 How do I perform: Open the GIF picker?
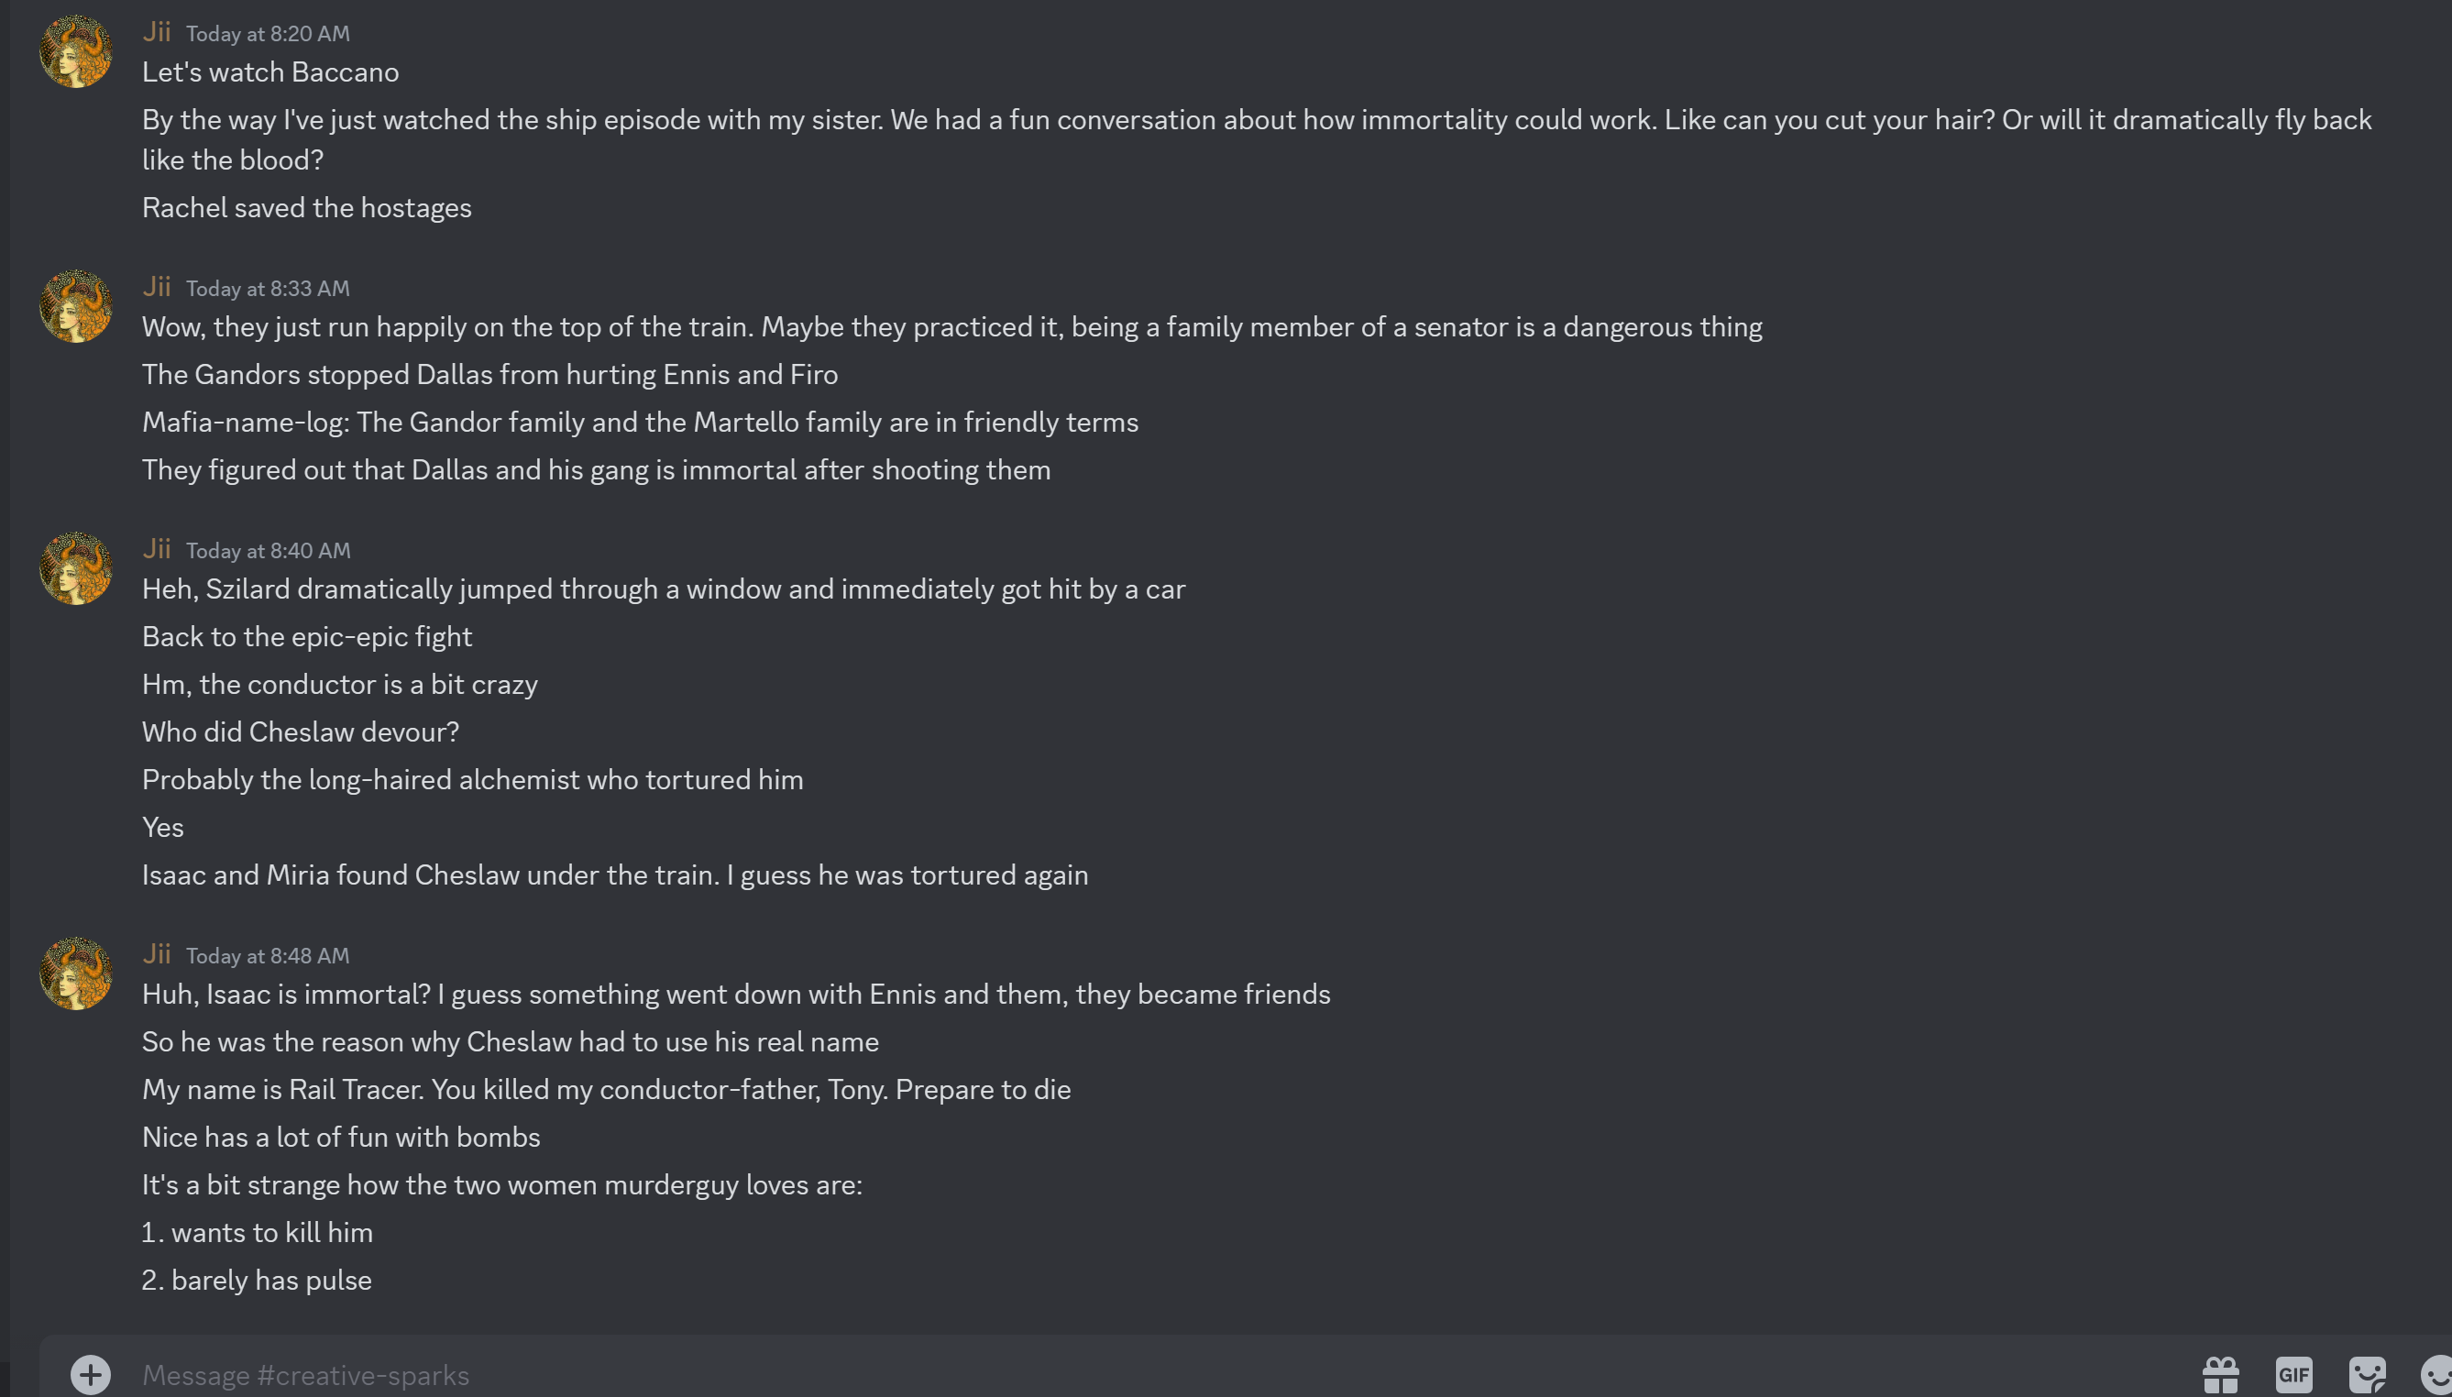tap(2293, 1374)
